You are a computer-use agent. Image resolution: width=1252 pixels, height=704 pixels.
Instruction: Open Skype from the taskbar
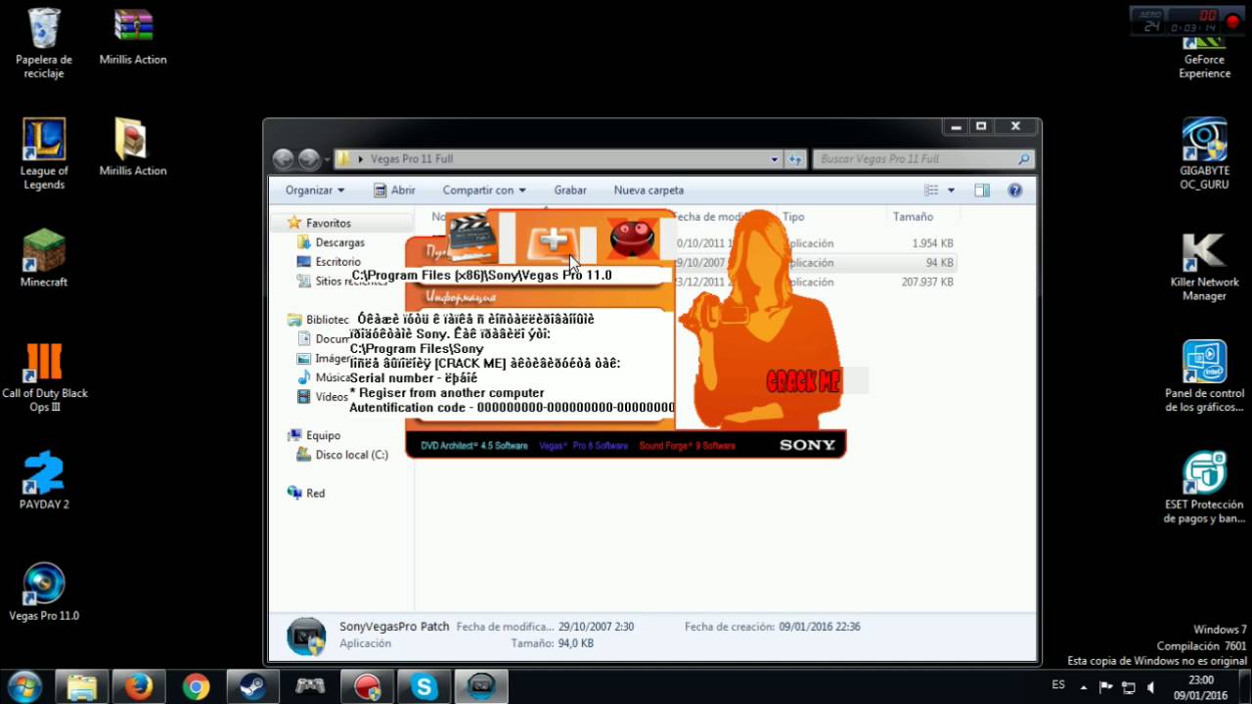(424, 687)
